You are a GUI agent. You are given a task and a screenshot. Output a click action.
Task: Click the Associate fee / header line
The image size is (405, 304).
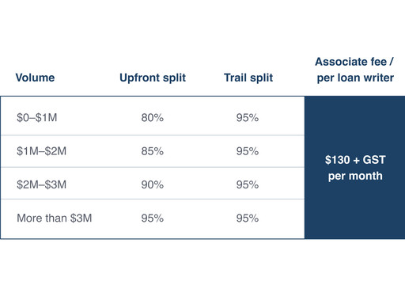coord(354,62)
